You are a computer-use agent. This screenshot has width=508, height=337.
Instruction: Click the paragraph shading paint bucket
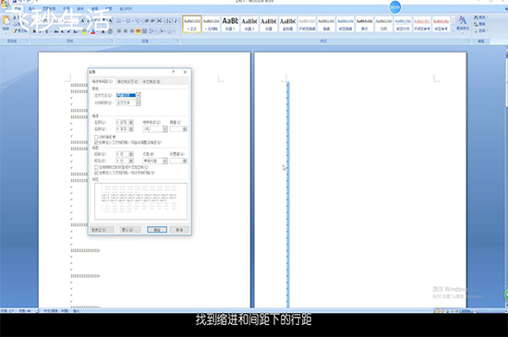pyautogui.click(x=162, y=31)
